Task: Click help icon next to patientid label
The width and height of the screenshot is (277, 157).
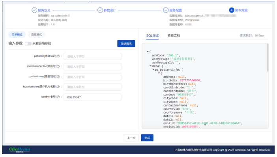Action: pos(58,56)
